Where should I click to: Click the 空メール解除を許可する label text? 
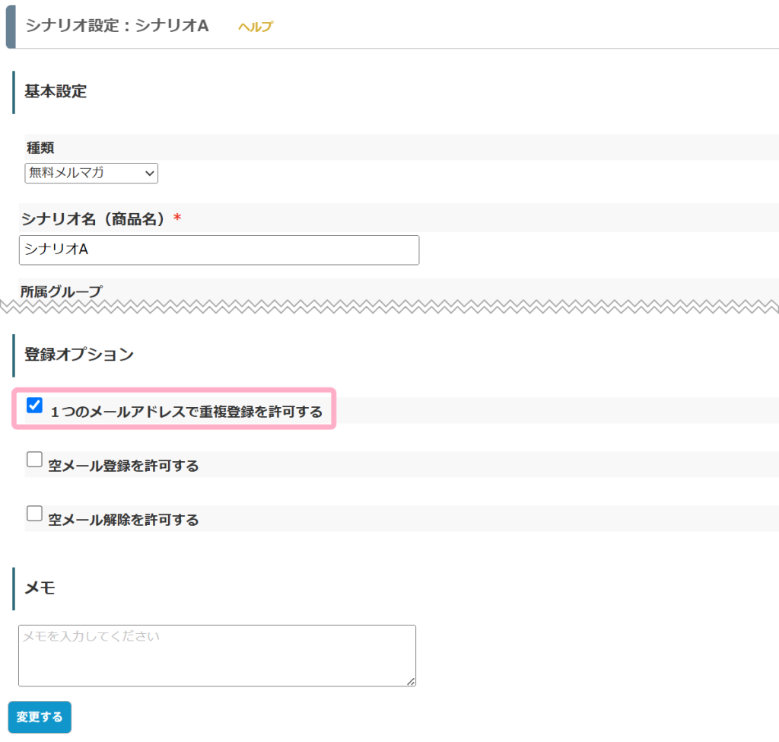pos(124,520)
